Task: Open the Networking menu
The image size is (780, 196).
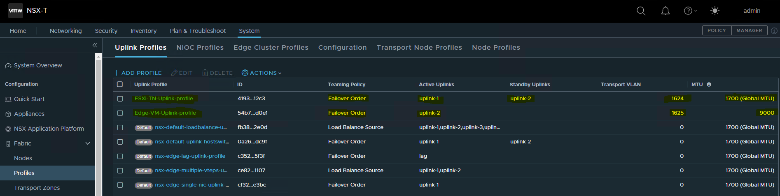Action: click(x=66, y=31)
